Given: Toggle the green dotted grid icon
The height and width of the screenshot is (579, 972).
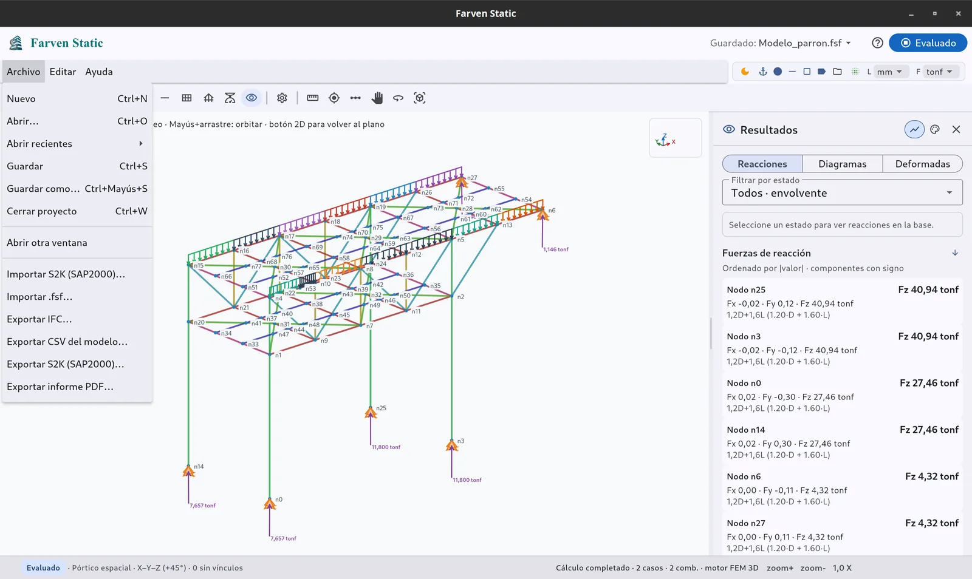Looking at the screenshot, I should point(855,72).
